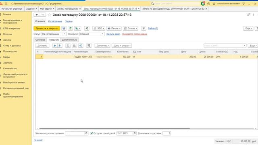
Task: Open the vertical dots form menu
Action: pos(254,15)
